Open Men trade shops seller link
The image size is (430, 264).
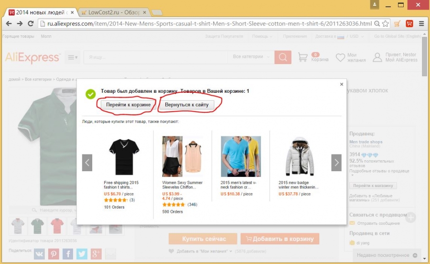(x=365, y=142)
